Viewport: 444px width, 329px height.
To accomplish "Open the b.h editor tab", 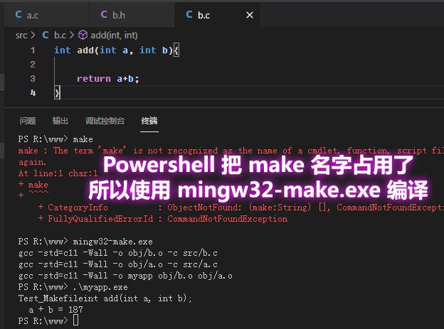I will click(x=132, y=15).
